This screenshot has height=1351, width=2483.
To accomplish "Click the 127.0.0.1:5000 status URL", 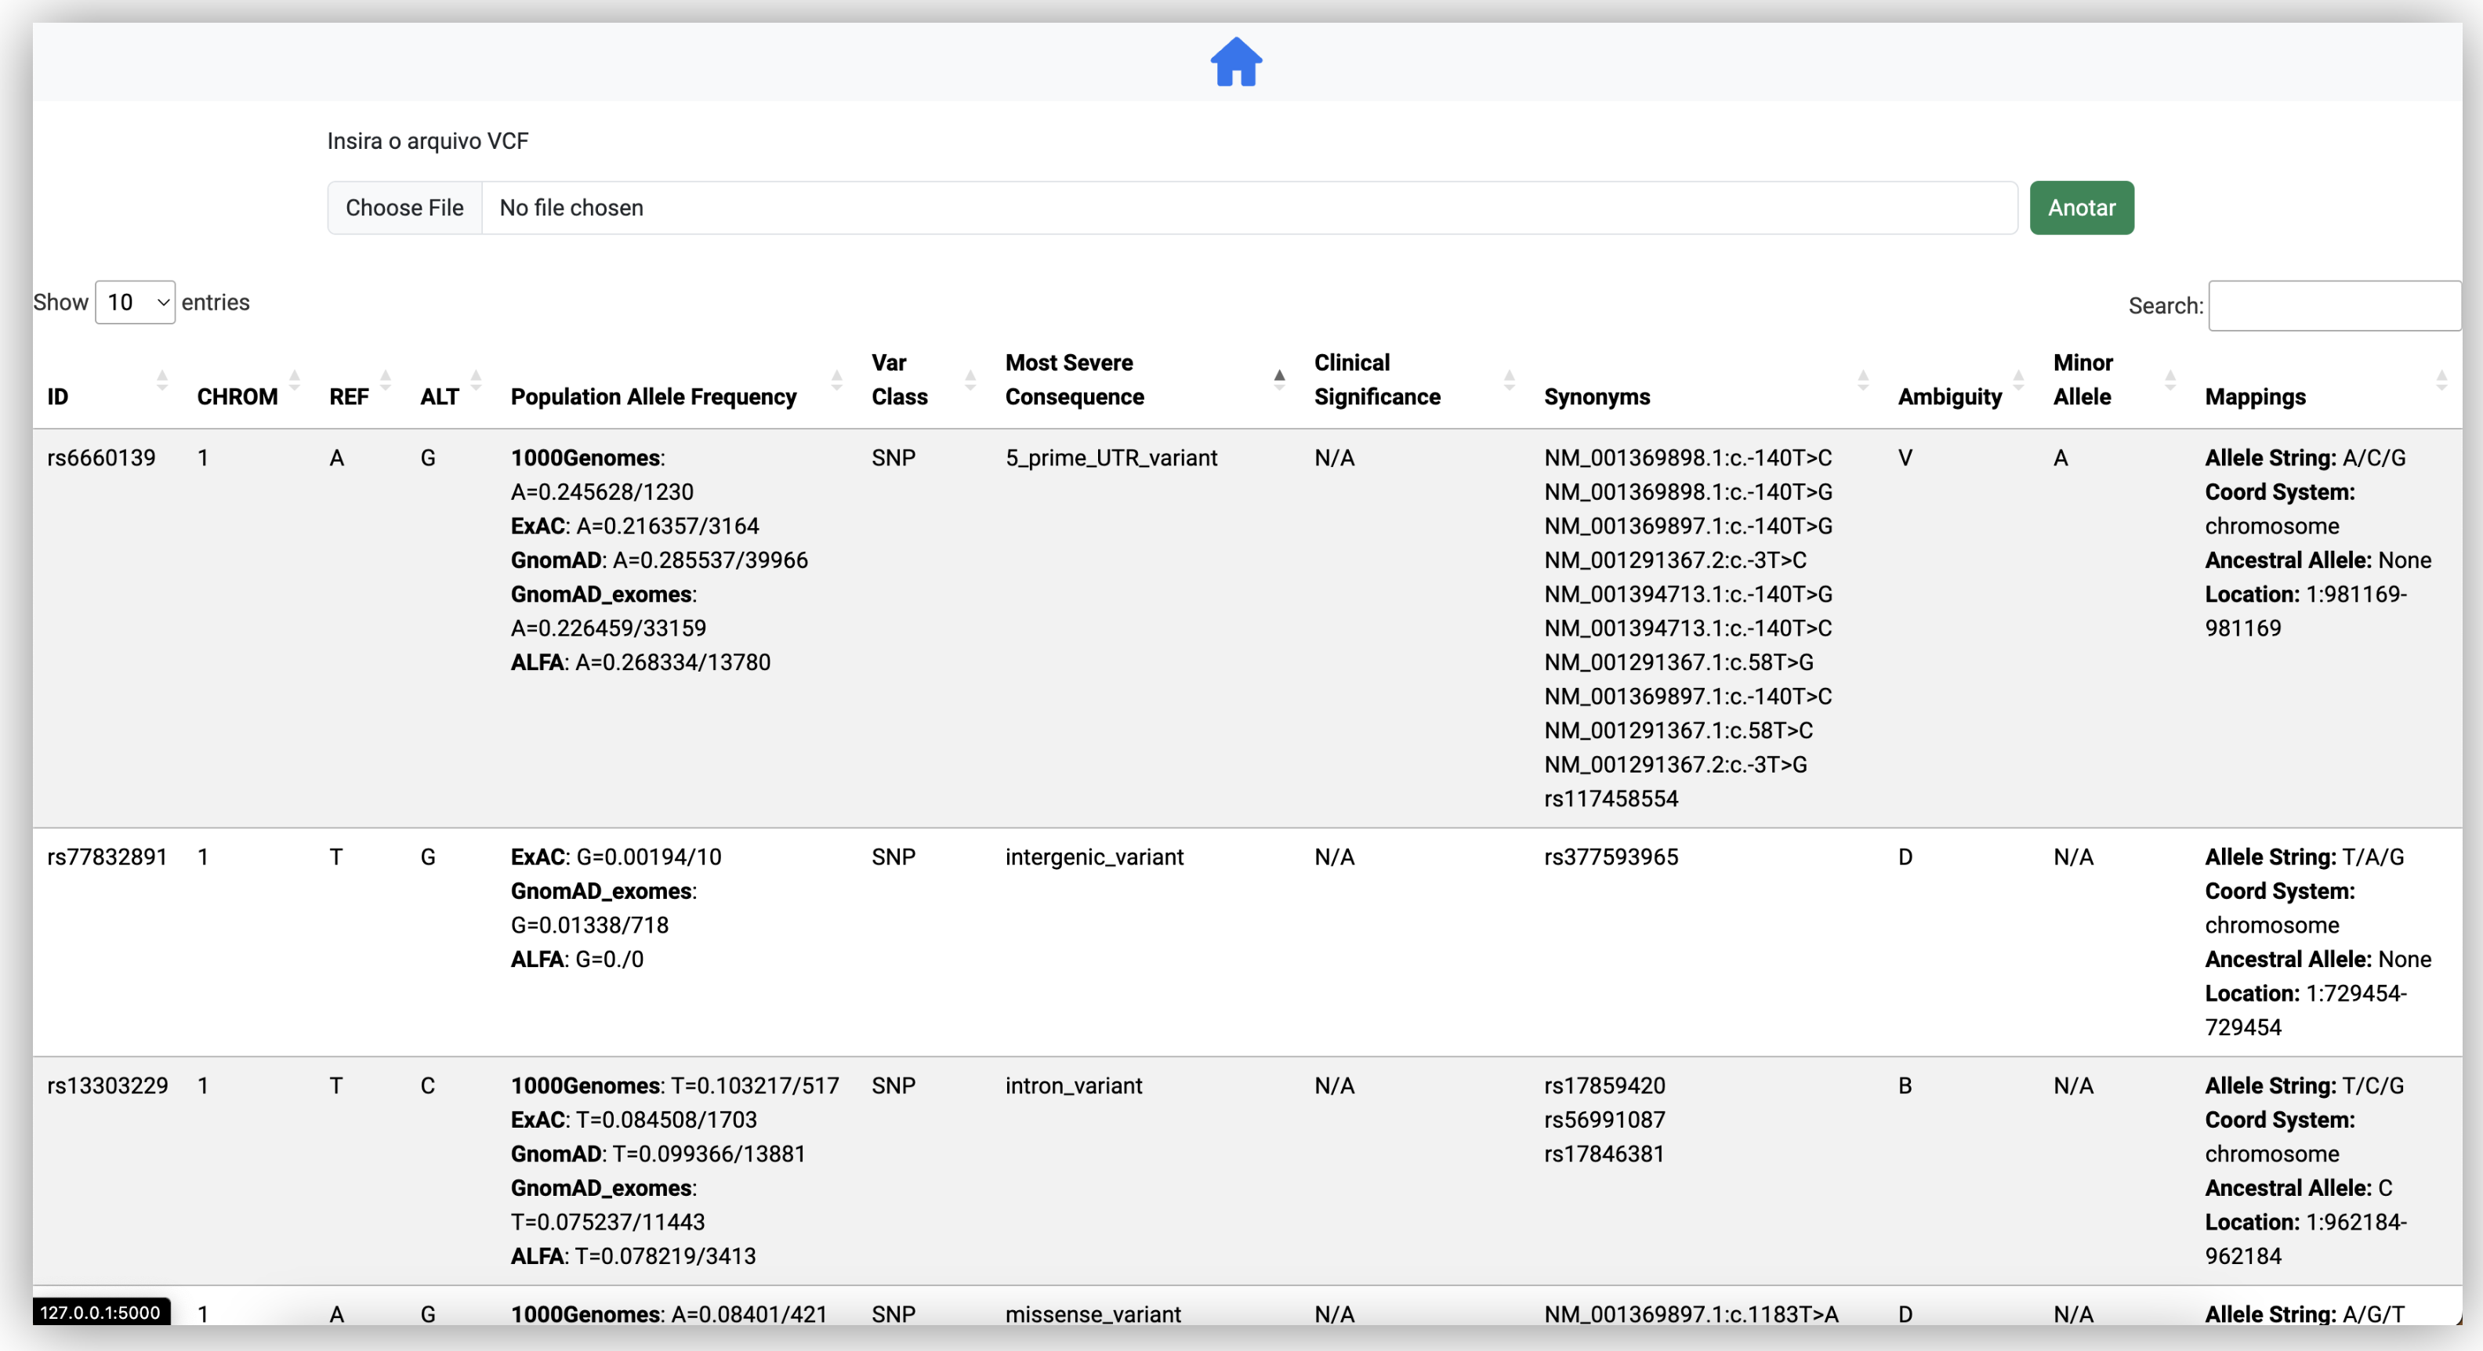I will click(100, 1312).
